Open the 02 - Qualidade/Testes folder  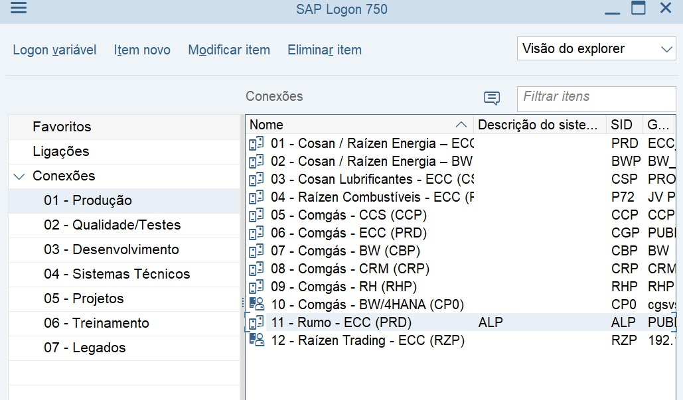(x=124, y=225)
